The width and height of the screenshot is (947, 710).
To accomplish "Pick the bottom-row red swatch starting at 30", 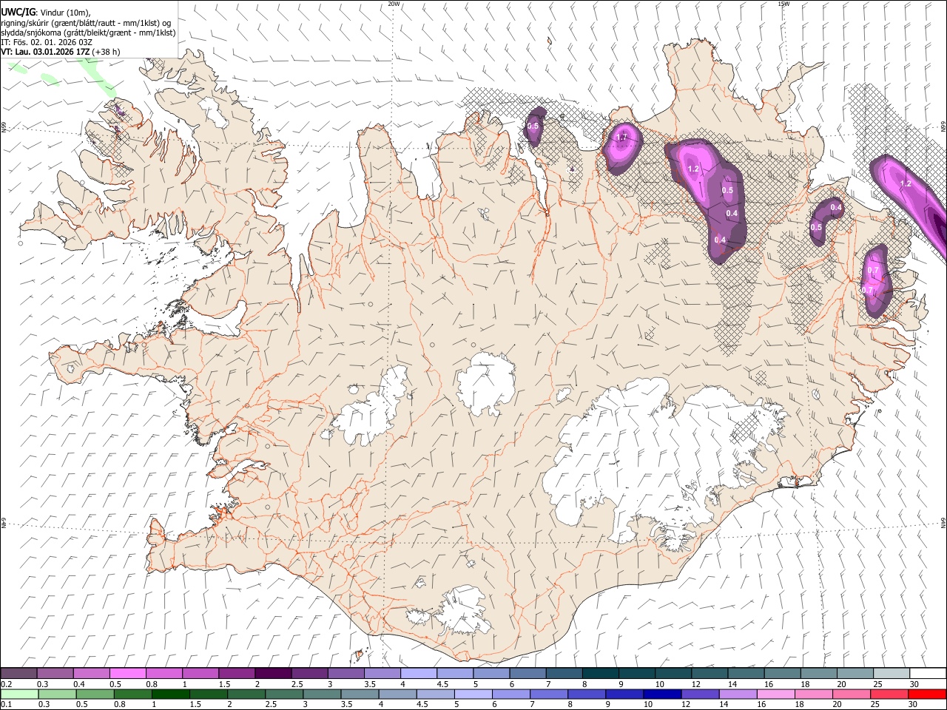I will click(927, 694).
